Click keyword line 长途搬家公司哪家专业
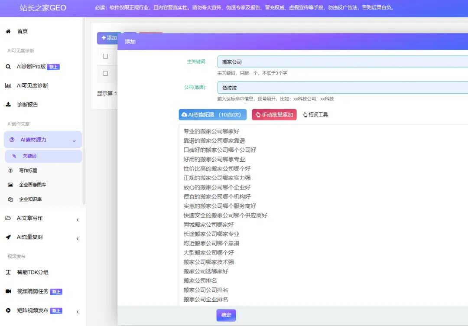The width and height of the screenshot is (468, 326). (211, 234)
